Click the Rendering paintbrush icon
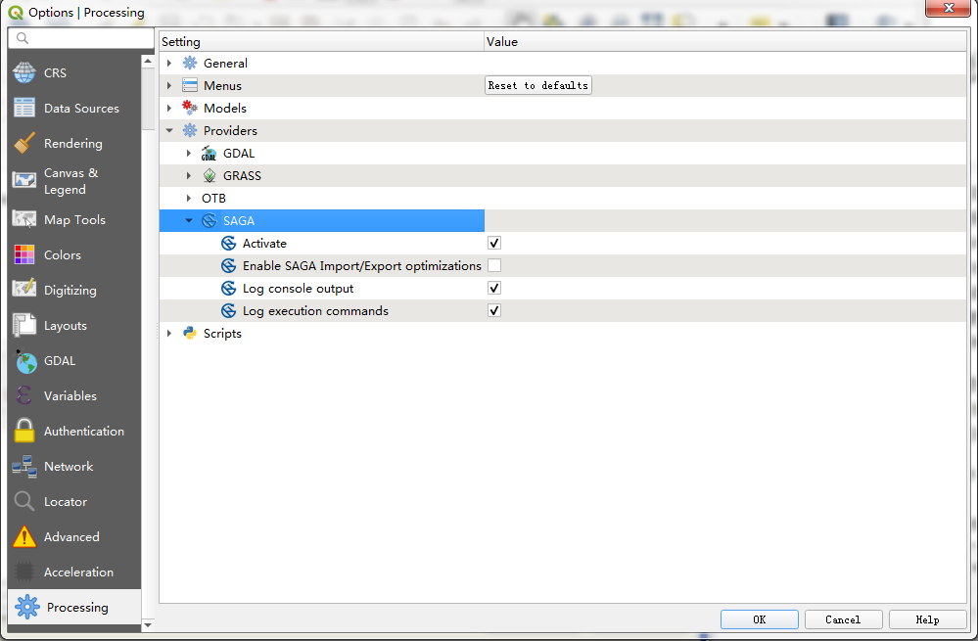The width and height of the screenshot is (978, 641). [24, 143]
